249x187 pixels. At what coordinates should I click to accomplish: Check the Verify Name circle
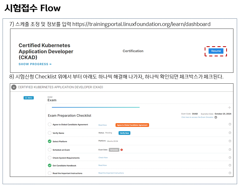50,133
